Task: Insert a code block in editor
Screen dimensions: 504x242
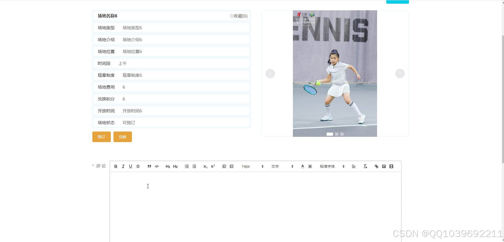Action: 157,166
